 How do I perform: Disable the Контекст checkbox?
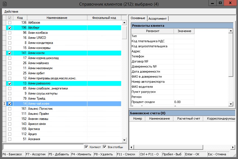click(87, 147)
